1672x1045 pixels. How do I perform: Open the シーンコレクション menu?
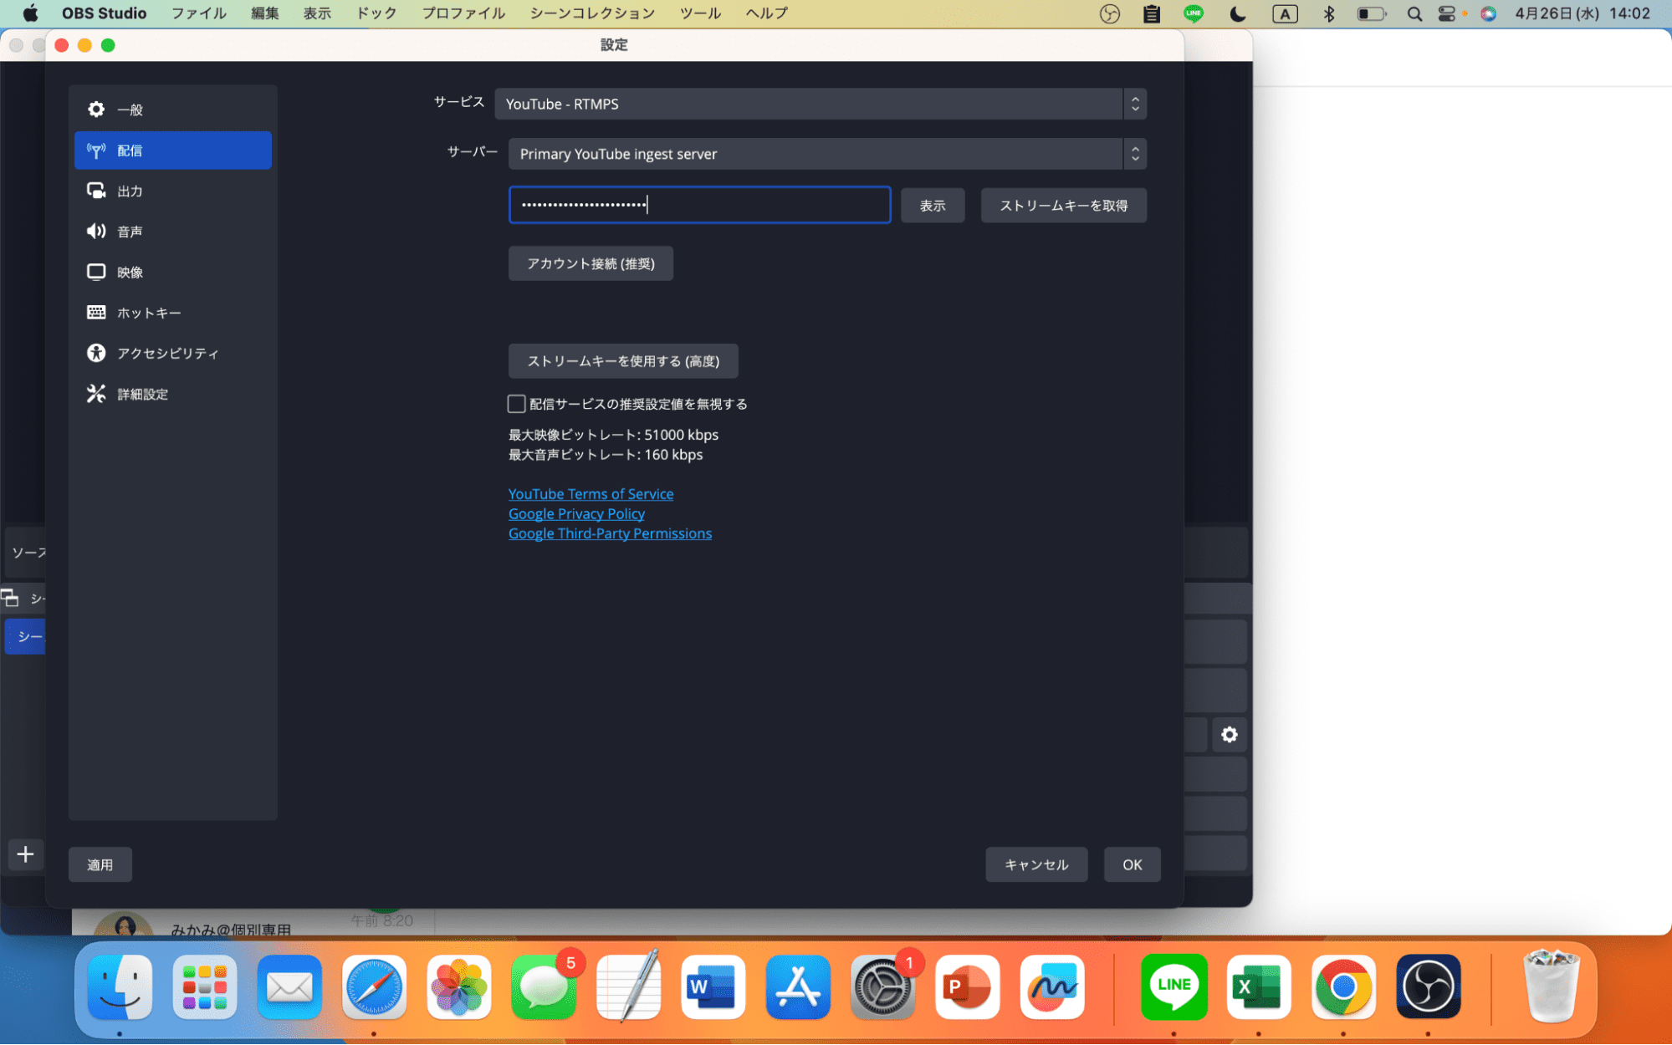point(592,13)
